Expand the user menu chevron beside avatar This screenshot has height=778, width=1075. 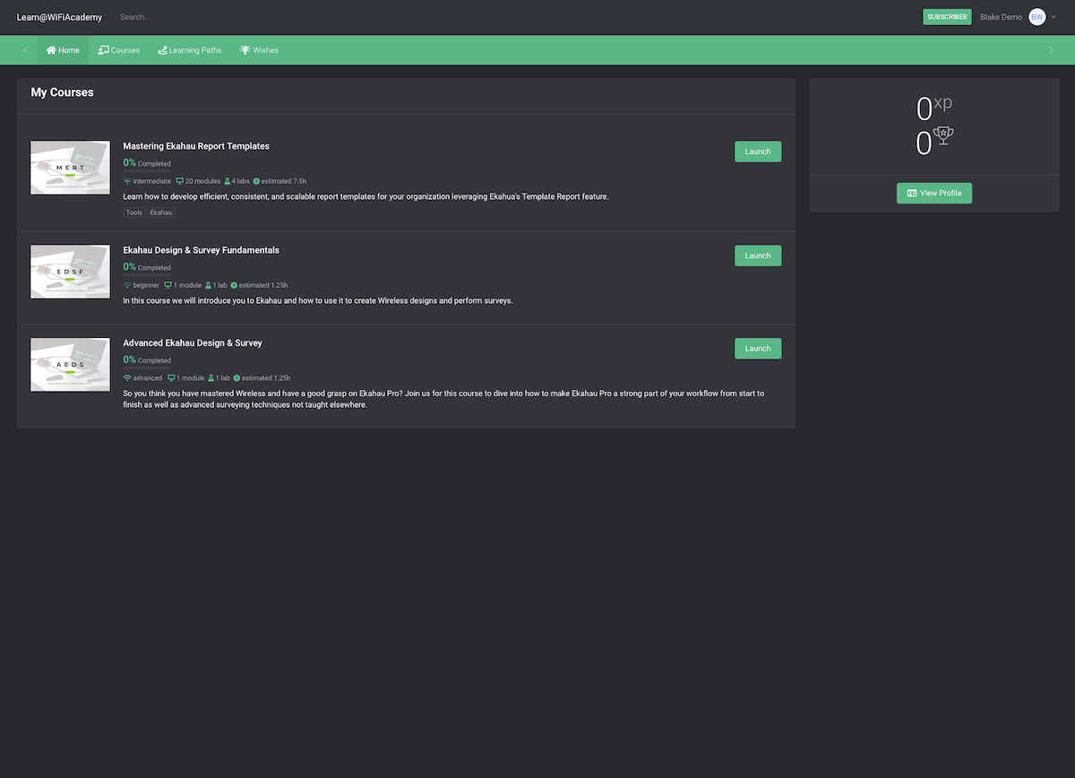1054,17
